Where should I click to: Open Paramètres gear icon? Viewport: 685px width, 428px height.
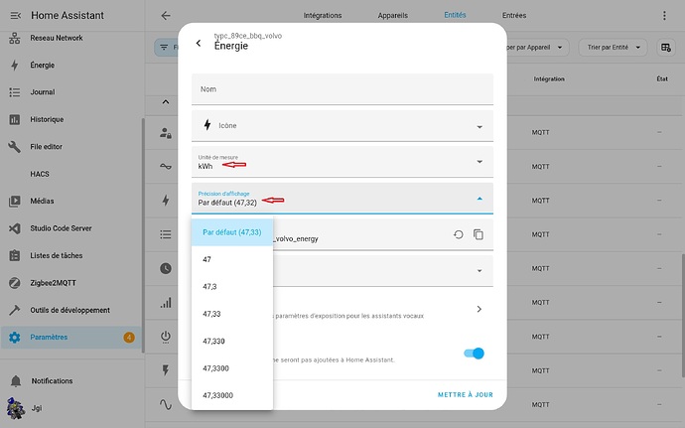pos(15,337)
